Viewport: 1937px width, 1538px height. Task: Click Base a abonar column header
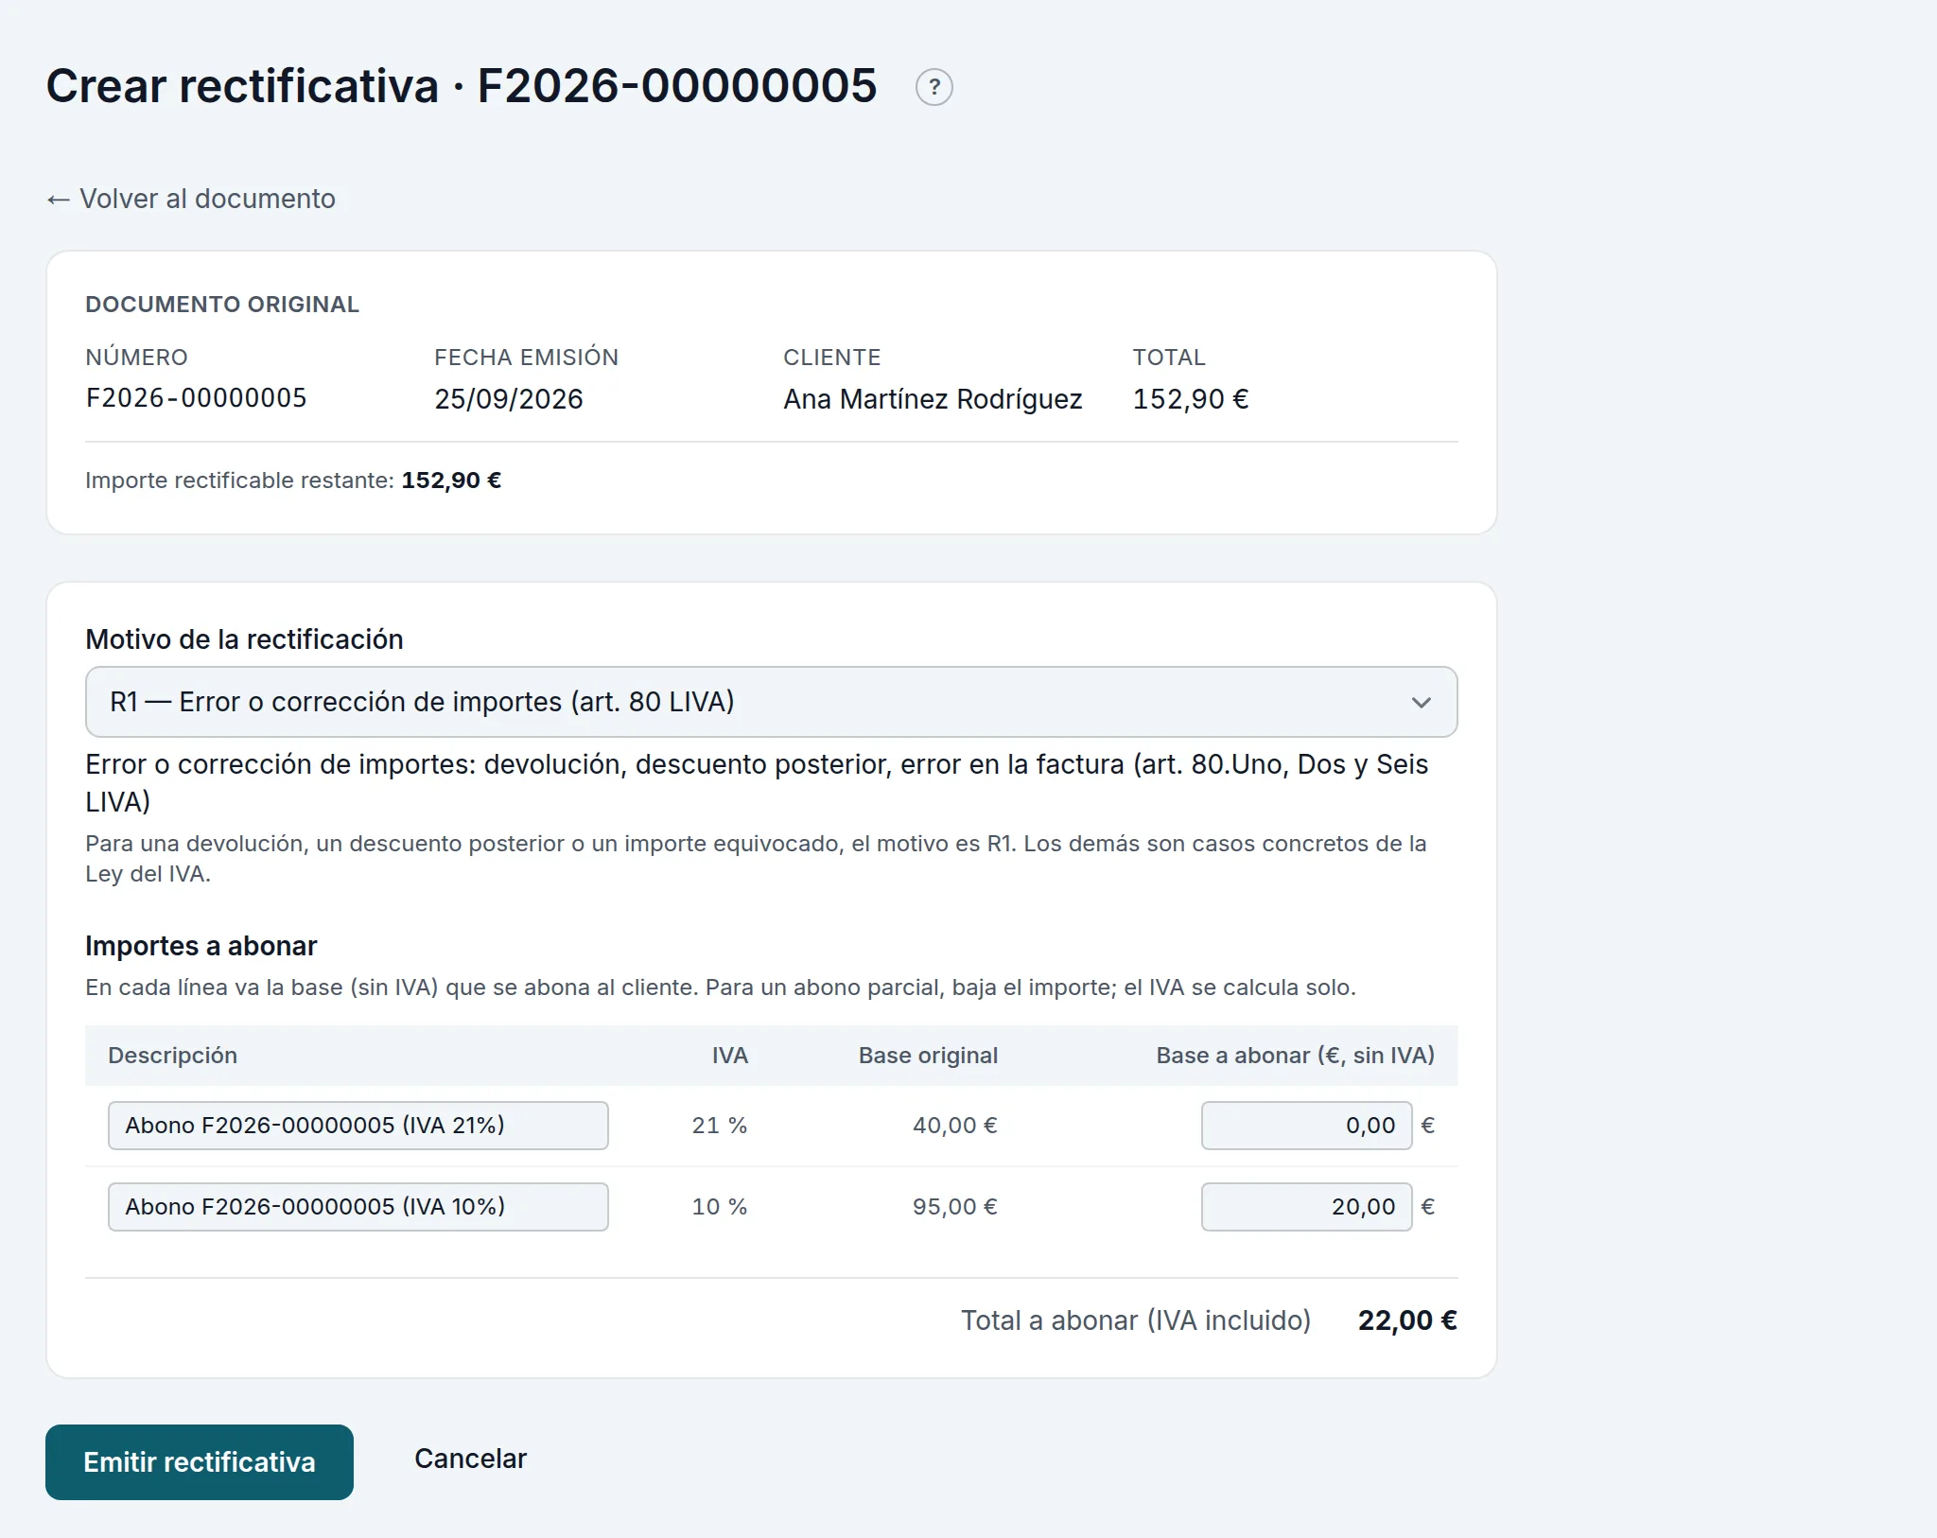(1295, 1056)
